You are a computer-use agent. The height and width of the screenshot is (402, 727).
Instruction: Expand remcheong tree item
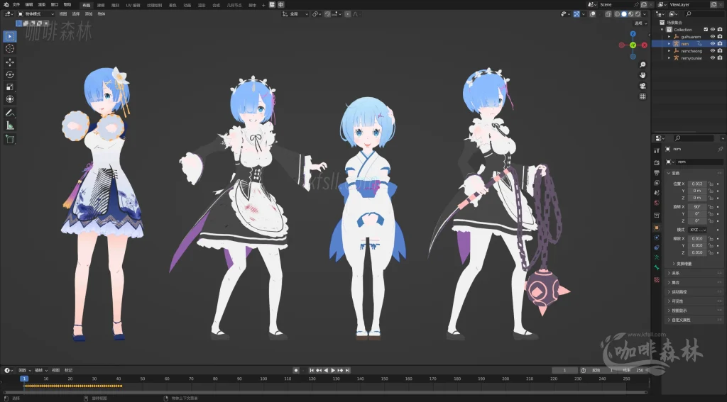pyautogui.click(x=669, y=51)
